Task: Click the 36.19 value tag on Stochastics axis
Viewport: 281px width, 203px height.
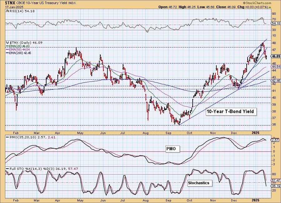Action: (276, 186)
